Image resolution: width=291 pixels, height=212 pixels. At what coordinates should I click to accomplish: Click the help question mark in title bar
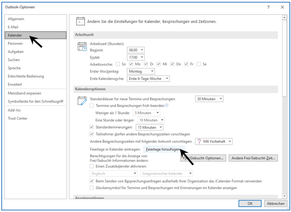(x=268, y=7)
